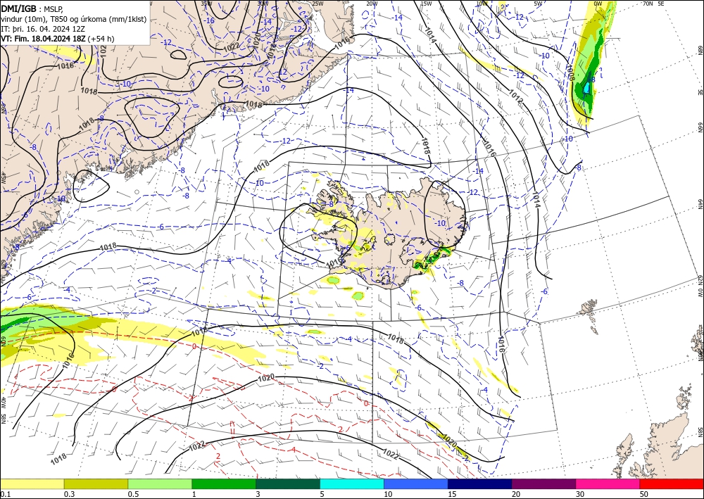Click the dark green 3–5 legend swatch
704x499 pixels.
click(x=288, y=484)
